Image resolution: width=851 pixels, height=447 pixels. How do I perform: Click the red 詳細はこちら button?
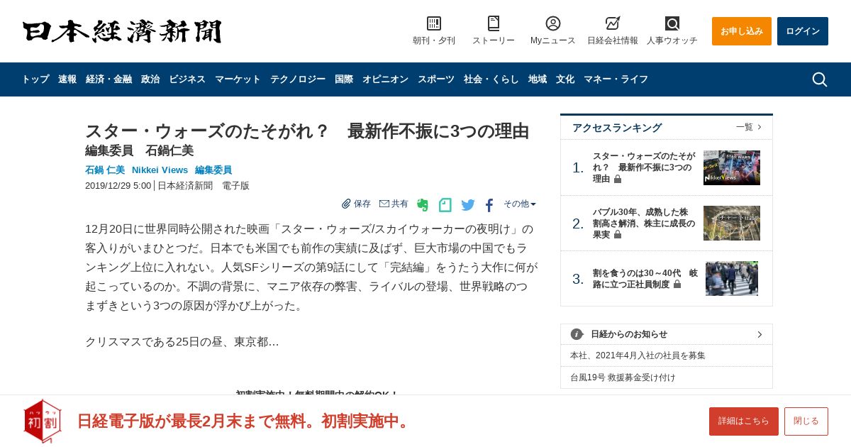click(x=744, y=421)
